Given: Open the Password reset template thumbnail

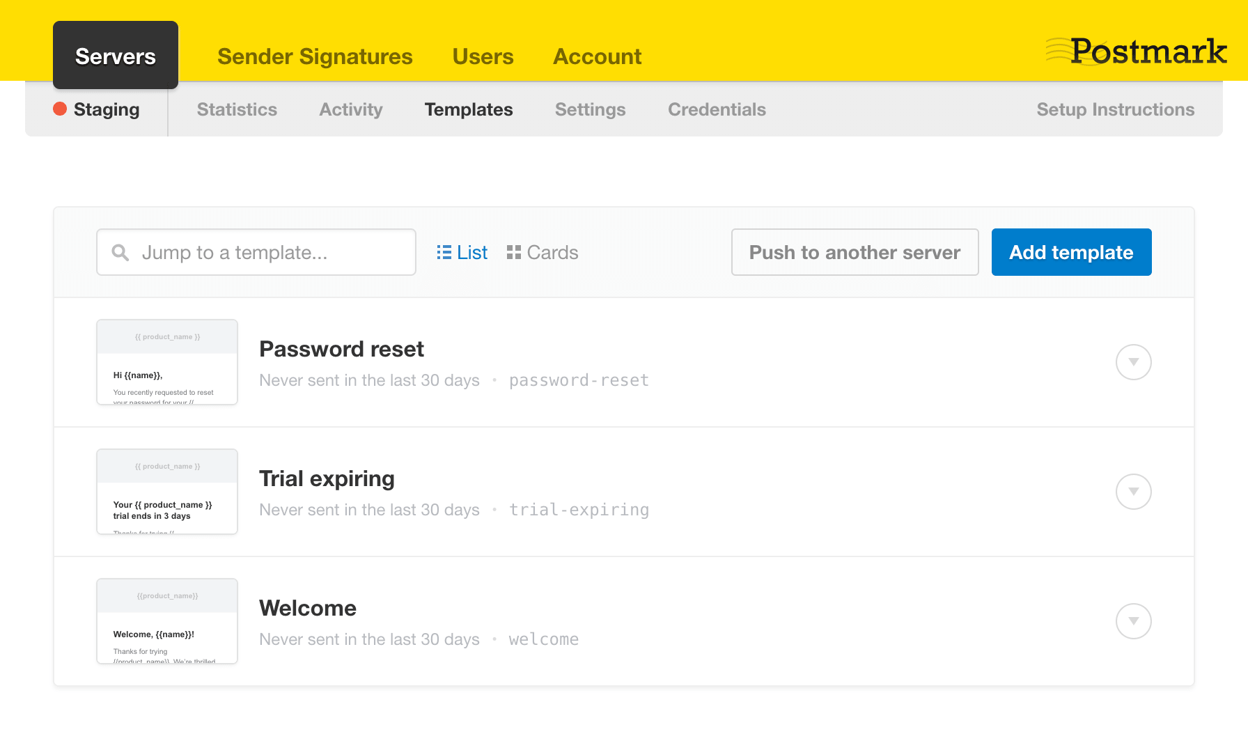Looking at the screenshot, I should 166,361.
